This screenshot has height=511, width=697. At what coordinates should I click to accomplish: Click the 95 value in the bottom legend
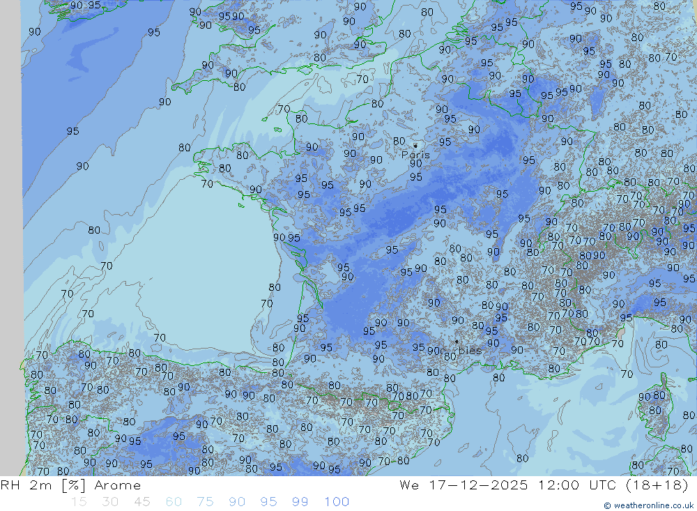click(x=268, y=501)
